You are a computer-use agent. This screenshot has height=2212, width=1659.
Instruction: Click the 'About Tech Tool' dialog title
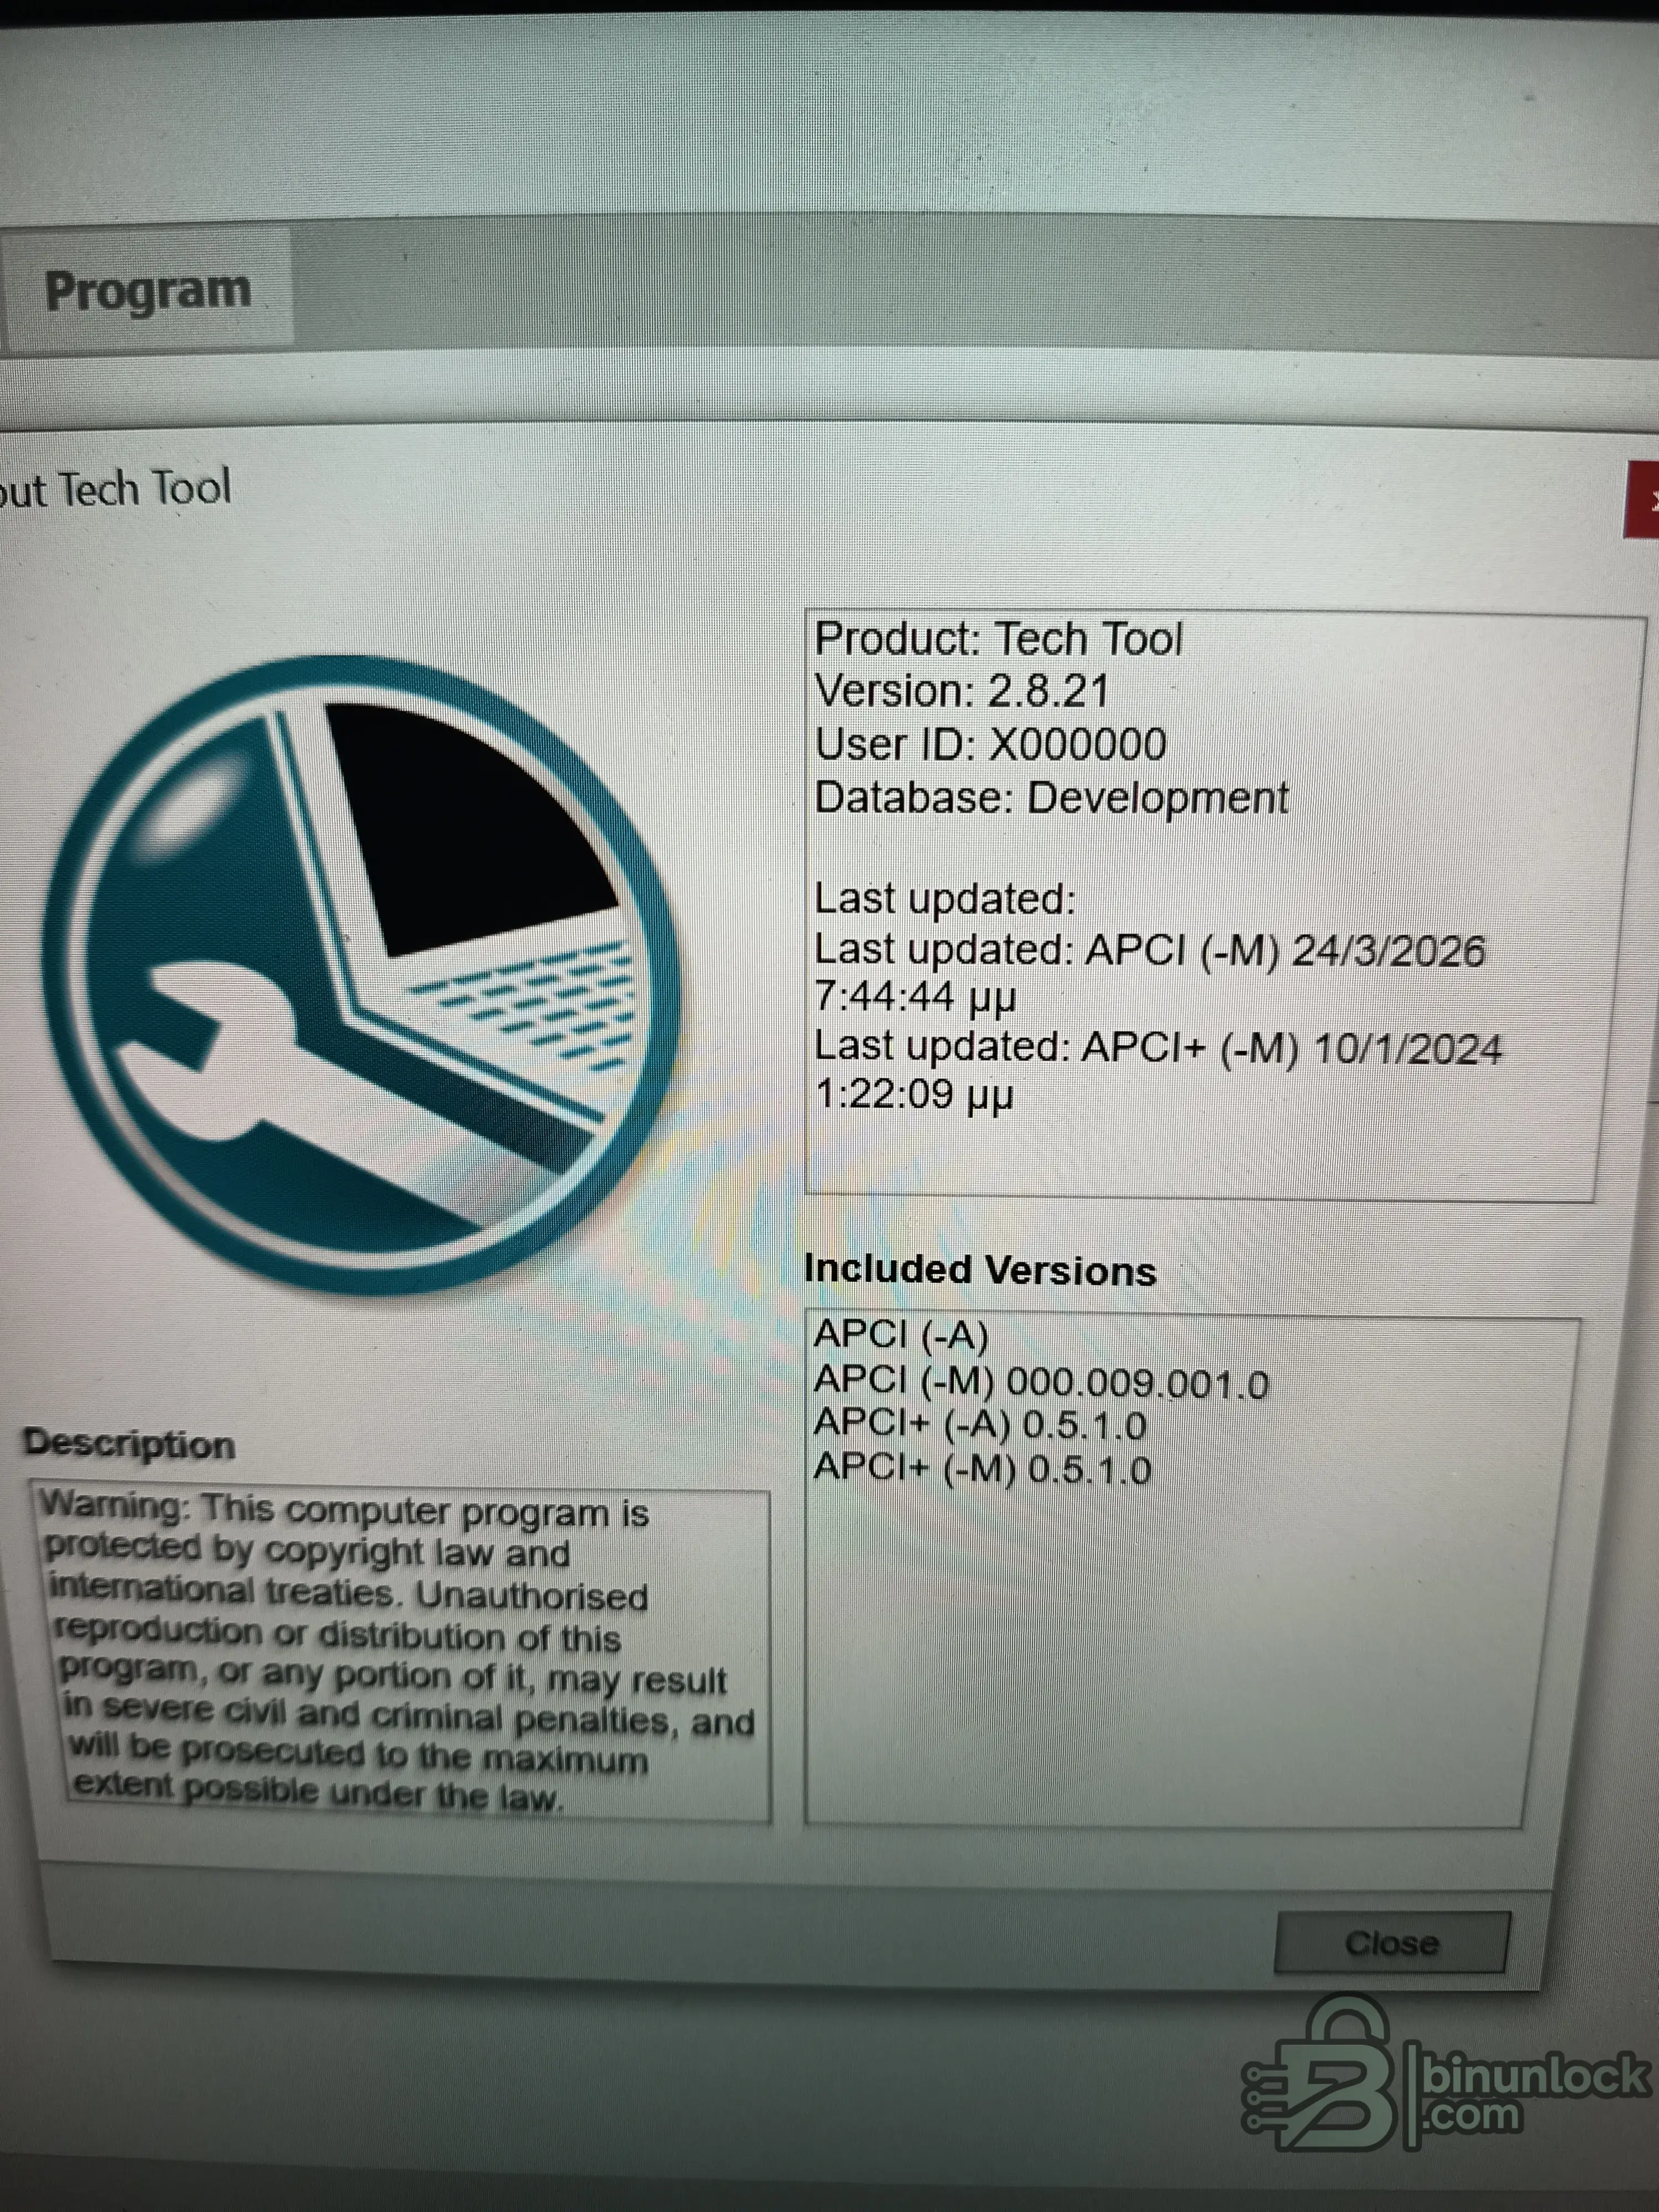click(x=116, y=489)
